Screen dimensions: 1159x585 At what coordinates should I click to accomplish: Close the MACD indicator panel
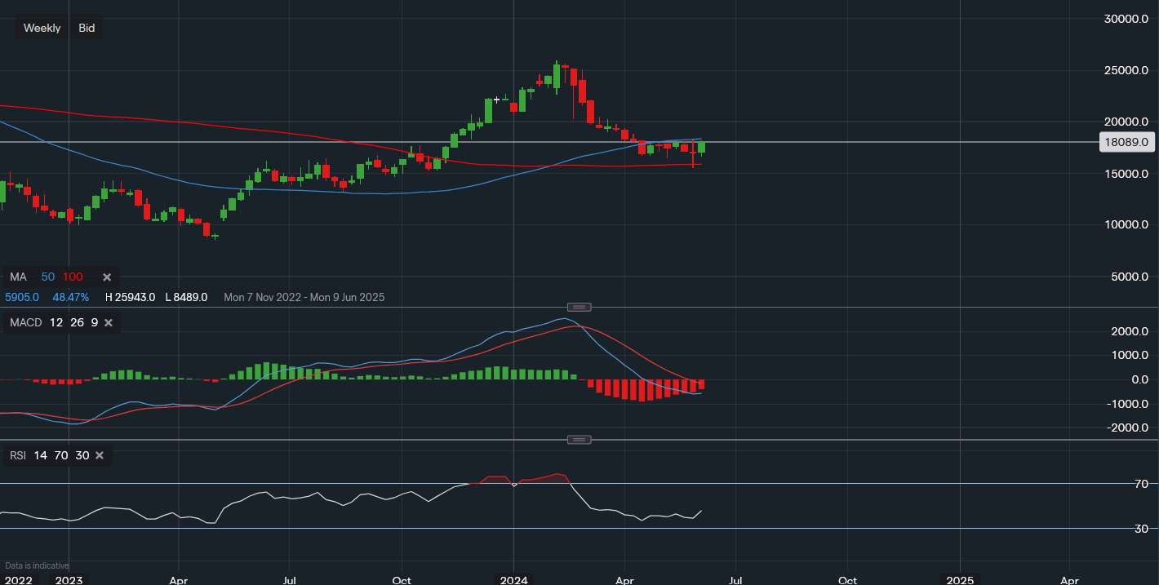pos(109,323)
